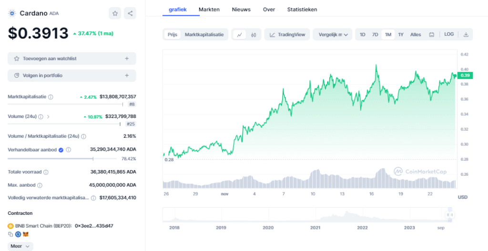The height and width of the screenshot is (251, 488).
Task: Click info icon next to Totale voorraad
Action: pyautogui.click(x=46, y=172)
